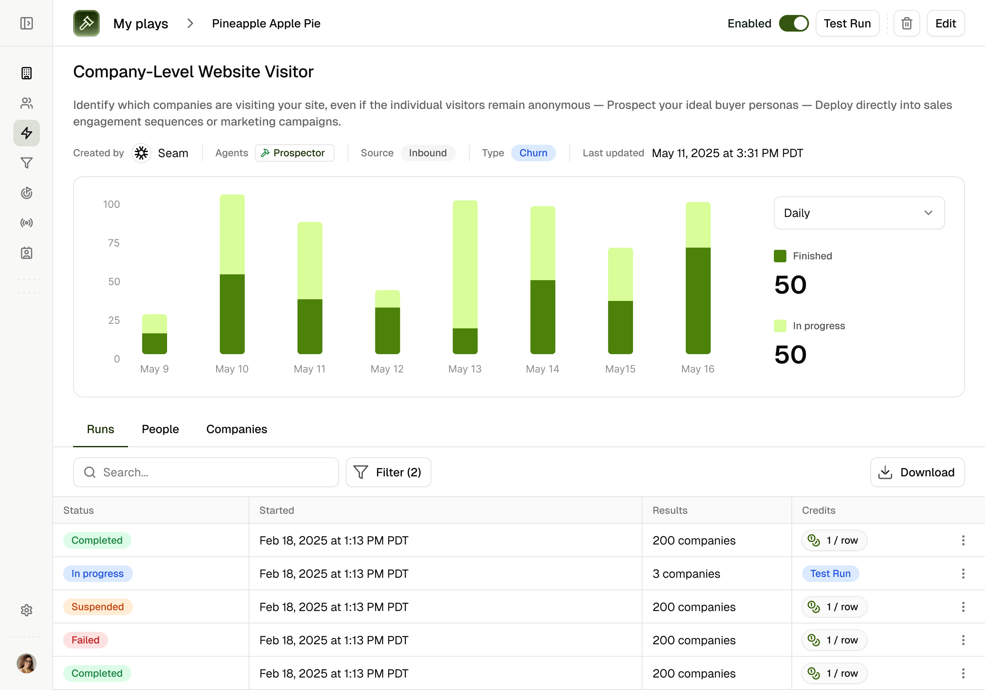
Task: Click the Finished legend color swatch
Action: pyautogui.click(x=780, y=256)
